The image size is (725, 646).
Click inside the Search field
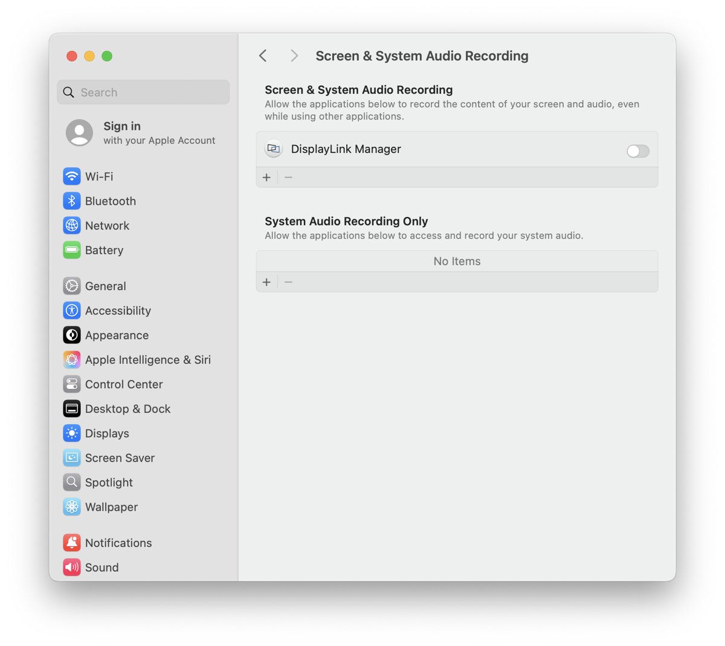(143, 92)
